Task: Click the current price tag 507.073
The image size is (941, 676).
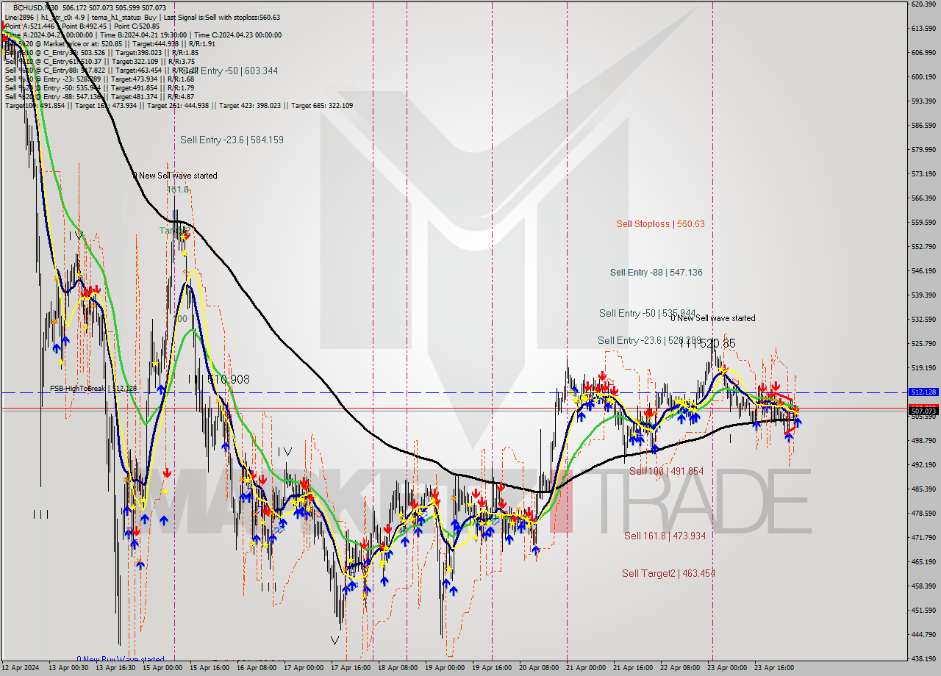Action: 923,411
